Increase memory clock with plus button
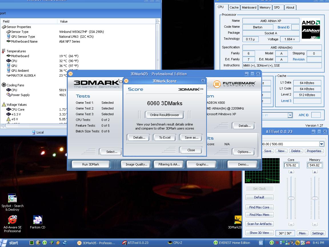This screenshot has width=329, height=247. (x=315, y=172)
